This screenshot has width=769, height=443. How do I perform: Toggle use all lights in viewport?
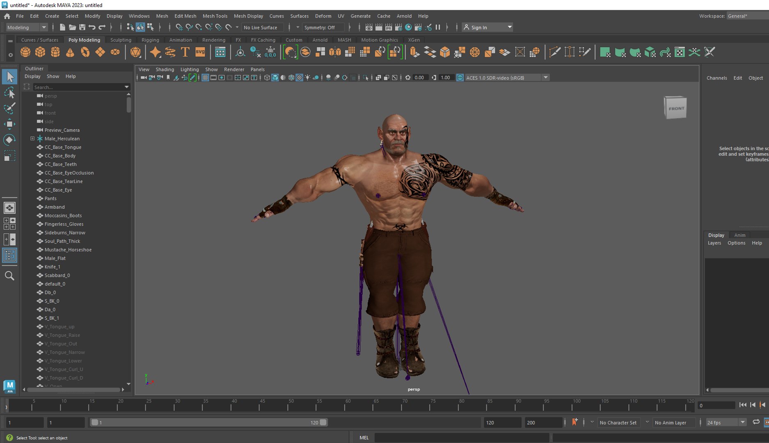(x=307, y=78)
